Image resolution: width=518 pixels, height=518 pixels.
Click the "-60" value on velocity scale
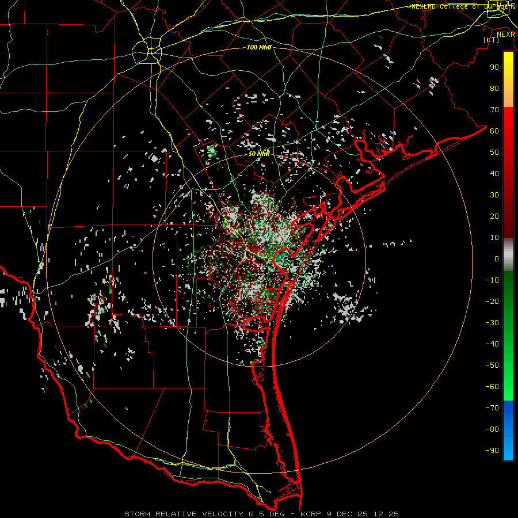492,387
